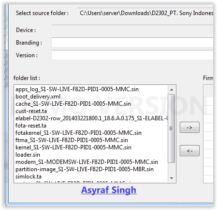The height and width of the screenshot is (210, 217).
Task: Open the Asyraf Singh link
Action: tap(109, 190)
